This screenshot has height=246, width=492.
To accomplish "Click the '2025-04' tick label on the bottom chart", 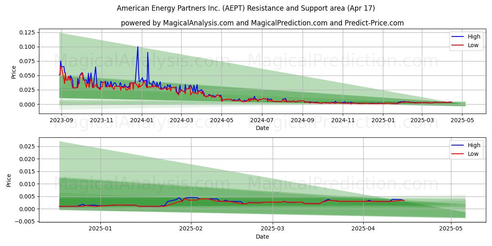I will [364, 229].
